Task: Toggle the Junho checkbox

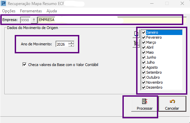Action: click(x=144, y=57)
